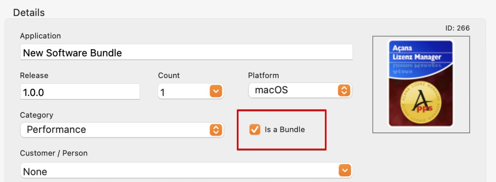Click the 'Customer / Person' field label
496x182 pixels.
[x=54, y=153]
